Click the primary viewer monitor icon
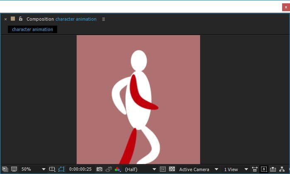Image resolution: width=290 pixels, height=174 pixels. pyautogui.click(x=14, y=169)
